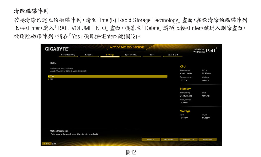This screenshot has height=157, width=261.
Task: Choose Yes to delete RAID volume
Action: (x=108, y=76)
